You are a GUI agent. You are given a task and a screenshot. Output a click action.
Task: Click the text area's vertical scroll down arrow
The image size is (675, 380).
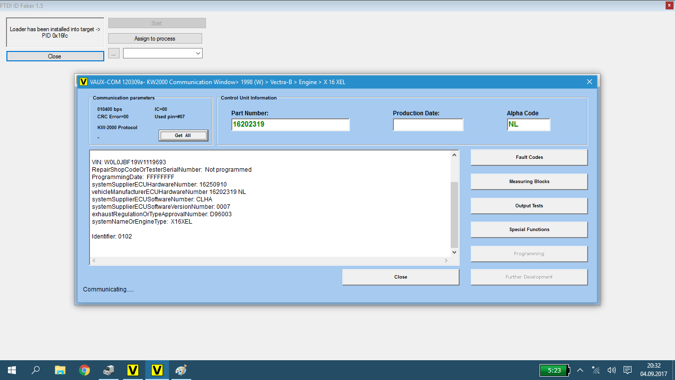tap(455, 252)
